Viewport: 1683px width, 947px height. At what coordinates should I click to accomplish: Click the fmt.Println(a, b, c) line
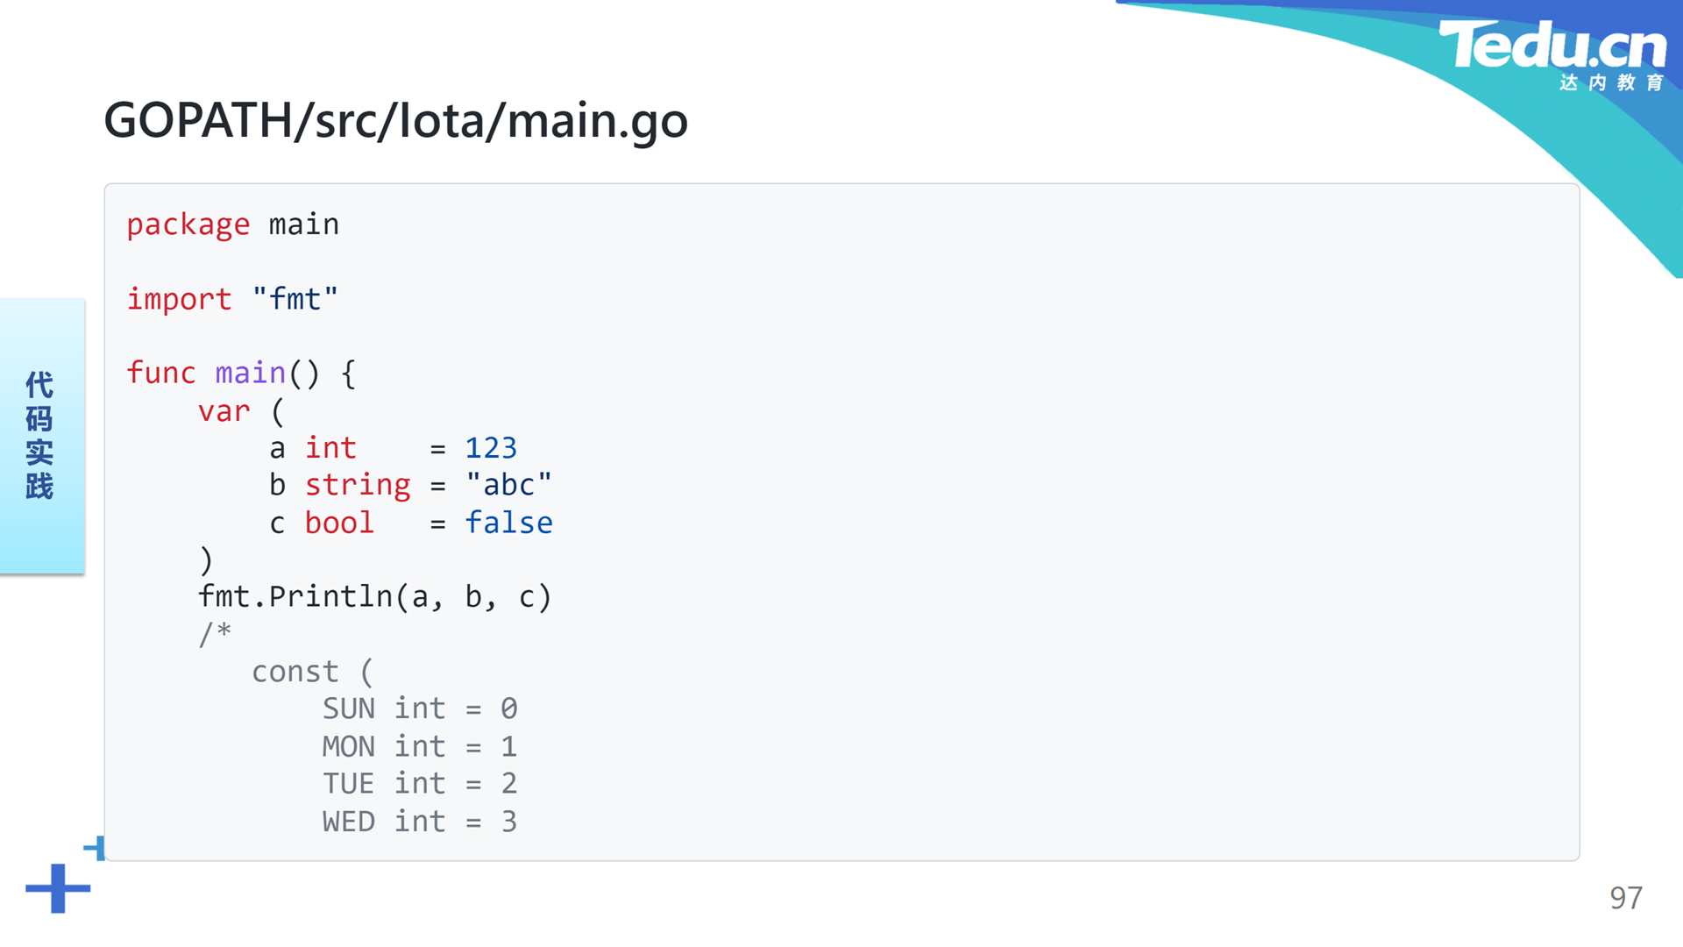tap(375, 597)
